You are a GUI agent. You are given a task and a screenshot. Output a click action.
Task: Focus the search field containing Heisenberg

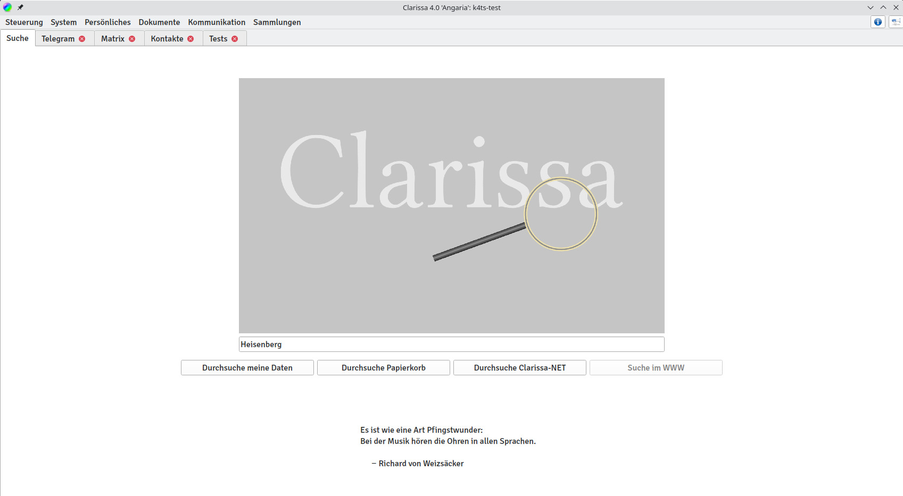(x=452, y=344)
